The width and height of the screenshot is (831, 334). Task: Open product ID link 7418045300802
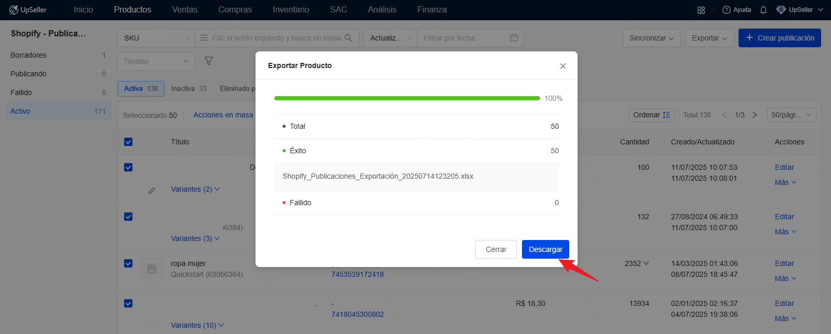coord(358,314)
